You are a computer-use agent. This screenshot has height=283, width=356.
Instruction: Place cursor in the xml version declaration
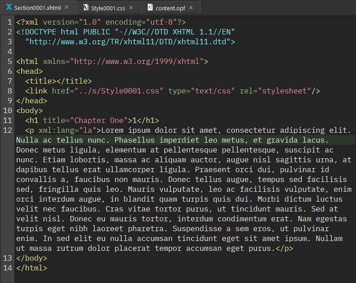(101, 22)
